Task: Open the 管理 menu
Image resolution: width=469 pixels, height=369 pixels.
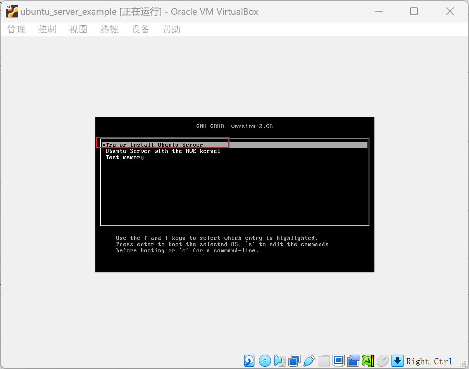Action: tap(16, 29)
